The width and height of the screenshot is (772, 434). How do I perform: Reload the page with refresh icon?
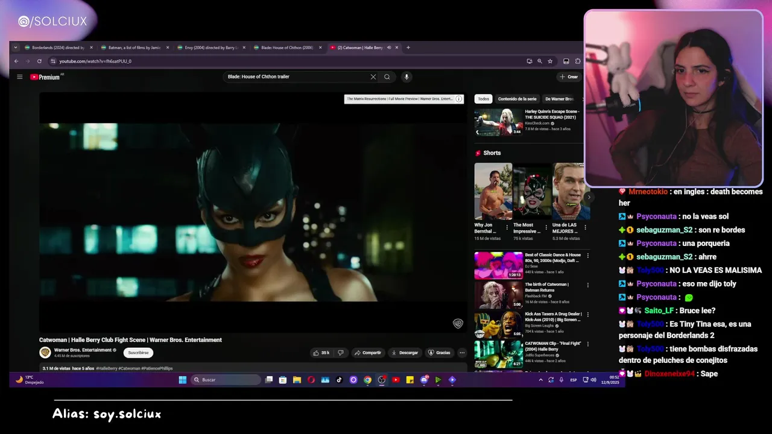39,61
